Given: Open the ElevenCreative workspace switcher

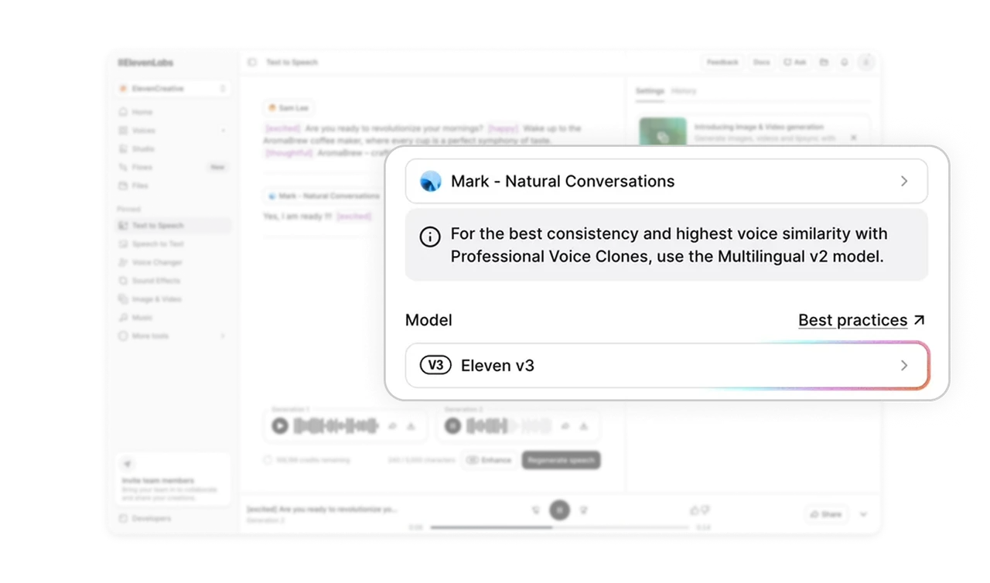Looking at the screenshot, I should point(172,89).
